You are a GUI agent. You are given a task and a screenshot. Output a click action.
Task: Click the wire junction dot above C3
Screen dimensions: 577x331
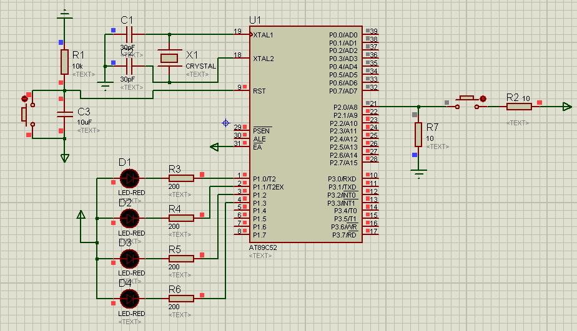[65, 90]
